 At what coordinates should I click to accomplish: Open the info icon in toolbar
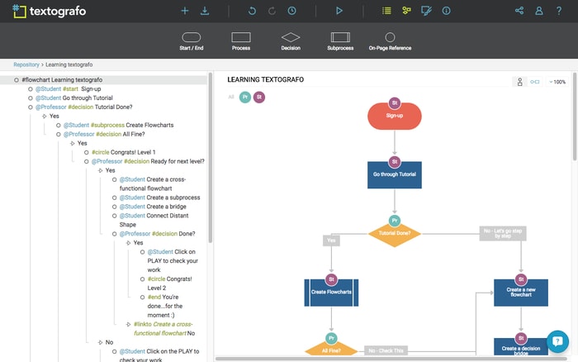click(x=446, y=11)
